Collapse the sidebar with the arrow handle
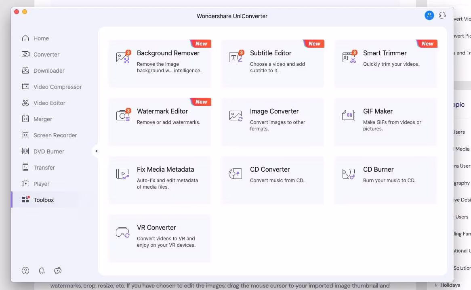The width and height of the screenshot is (471, 290). pos(96,151)
